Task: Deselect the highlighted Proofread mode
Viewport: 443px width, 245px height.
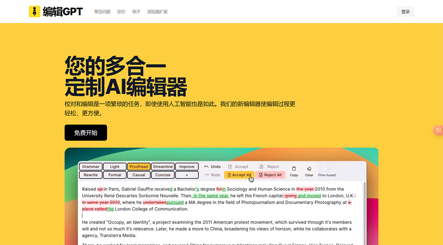Action: tap(138, 166)
